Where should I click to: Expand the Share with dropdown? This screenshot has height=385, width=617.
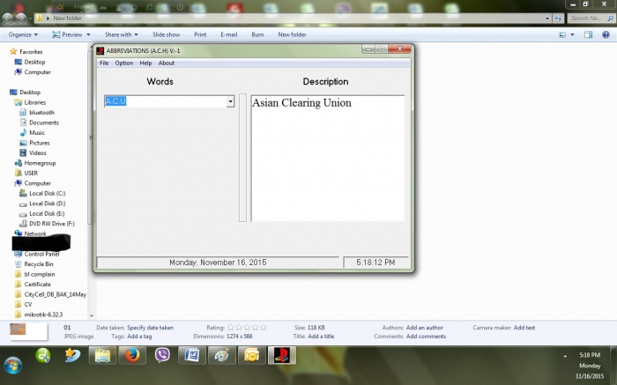pyautogui.click(x=121, y=34)
